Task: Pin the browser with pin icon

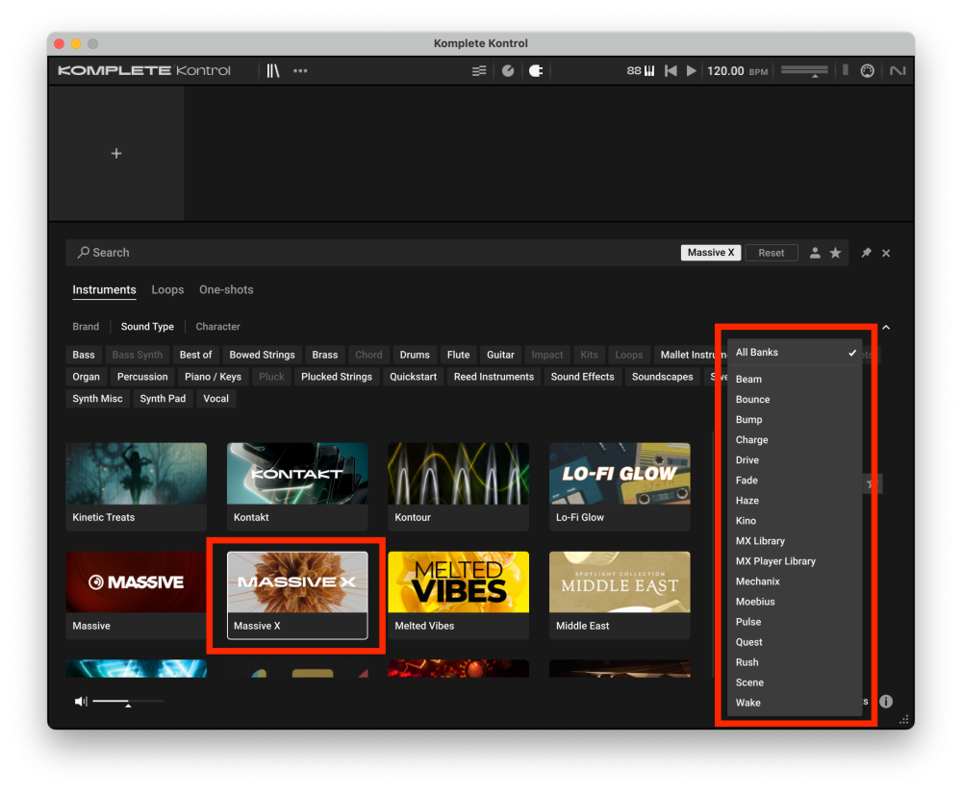Action: (x=867, y=253)
